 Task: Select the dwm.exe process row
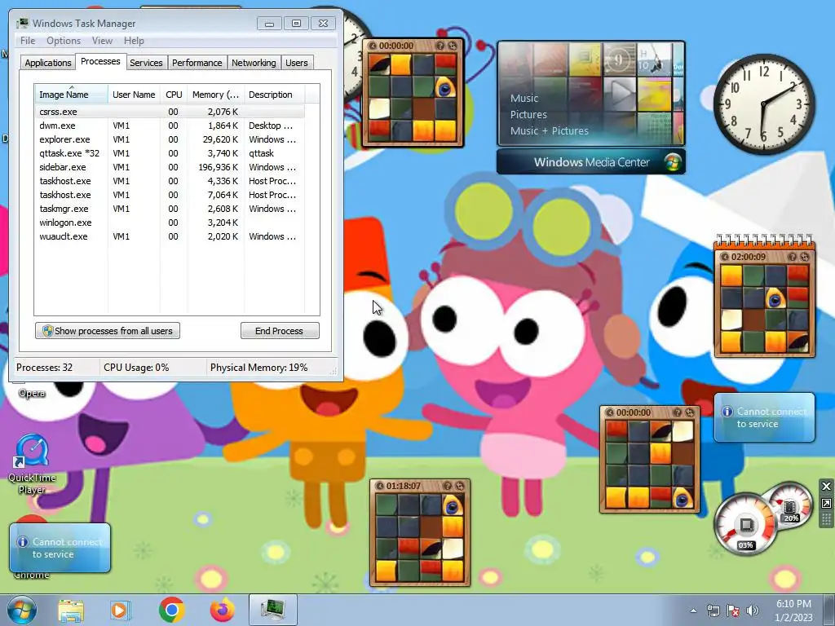(x=170, y=126)
